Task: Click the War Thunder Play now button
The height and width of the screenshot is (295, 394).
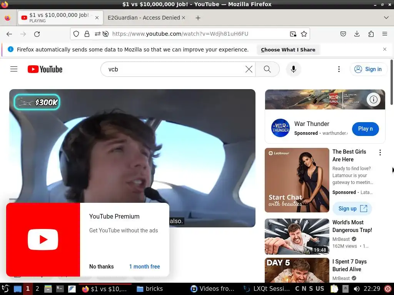Action: click(366, 129)
